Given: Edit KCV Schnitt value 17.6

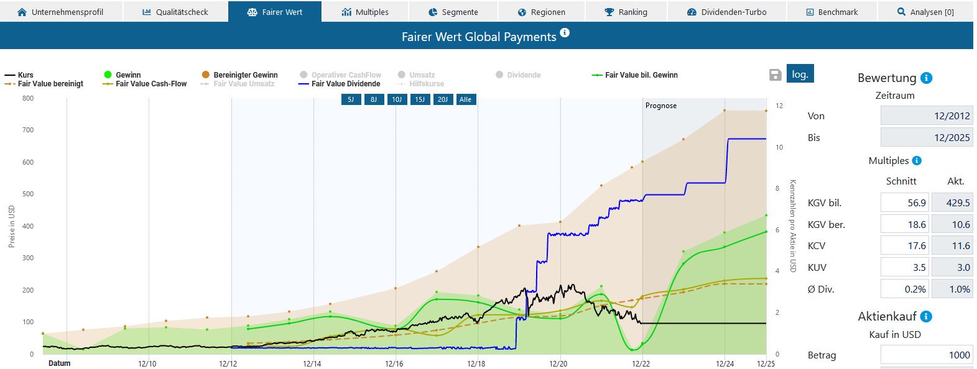Looking at the screenshot, I should tap(905, 245).
